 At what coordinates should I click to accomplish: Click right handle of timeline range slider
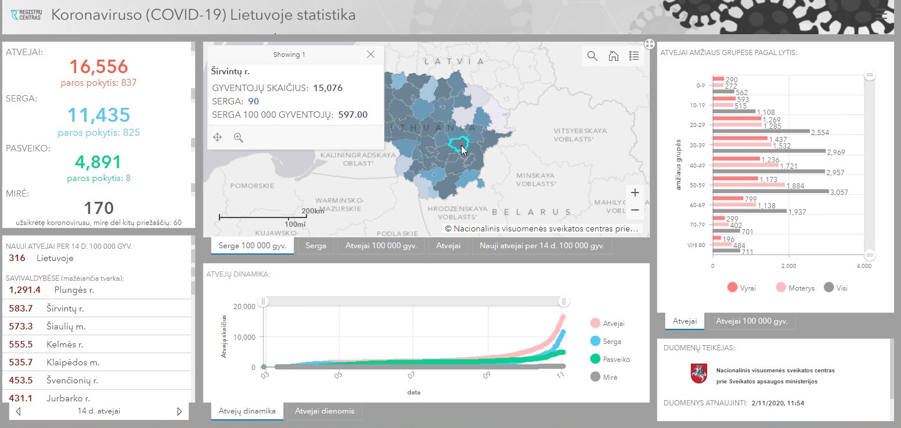tap(563, 302)
